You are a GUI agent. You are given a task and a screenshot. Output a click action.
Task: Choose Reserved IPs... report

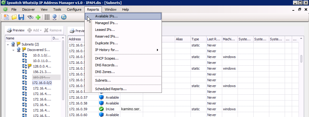point(123,36)
